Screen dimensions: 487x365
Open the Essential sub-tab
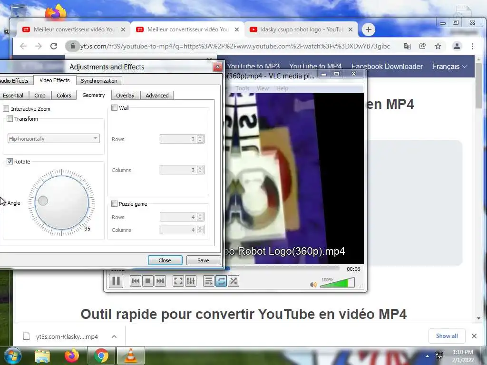pyautogui.click(x=13, y=95)
